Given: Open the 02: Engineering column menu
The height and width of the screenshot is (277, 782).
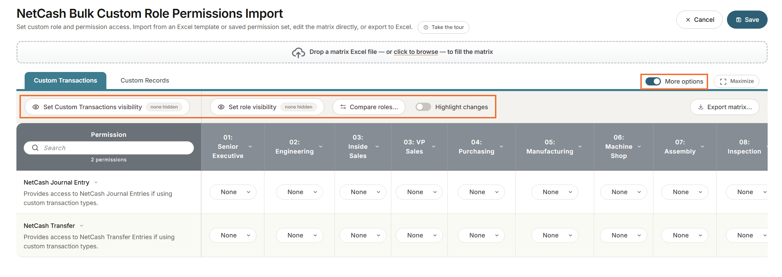Looking at the screenshot, I should point(321,147).
